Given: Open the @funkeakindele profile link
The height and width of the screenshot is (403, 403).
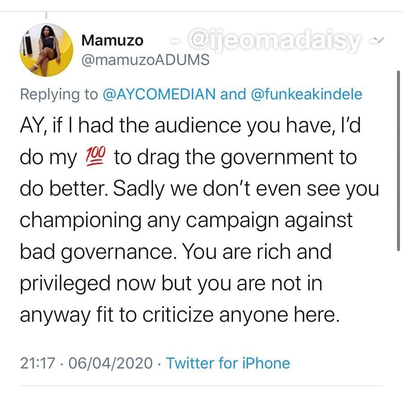Looking at the screenshot, I should 307,94.
